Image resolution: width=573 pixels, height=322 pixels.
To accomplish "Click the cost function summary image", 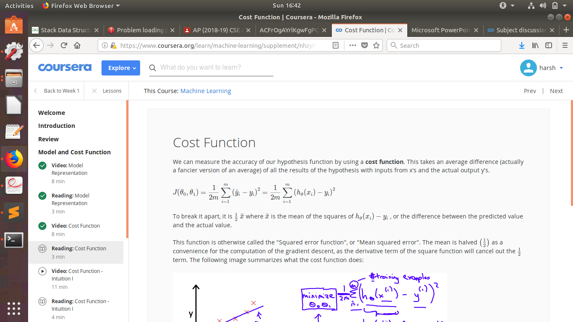I will (x=310, y=297).
